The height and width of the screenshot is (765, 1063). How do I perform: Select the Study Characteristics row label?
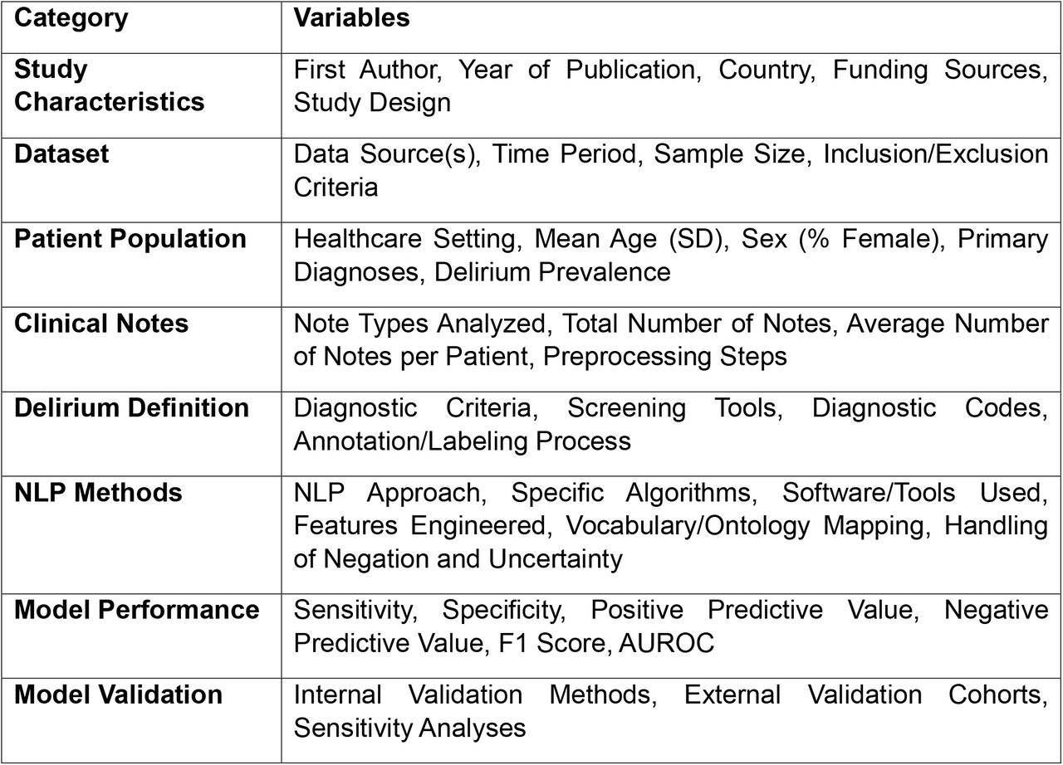click(110, 85)
